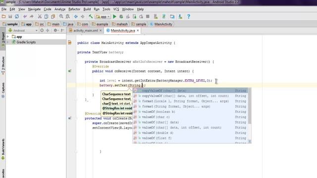Open the File menu

[x=4, y=9]
